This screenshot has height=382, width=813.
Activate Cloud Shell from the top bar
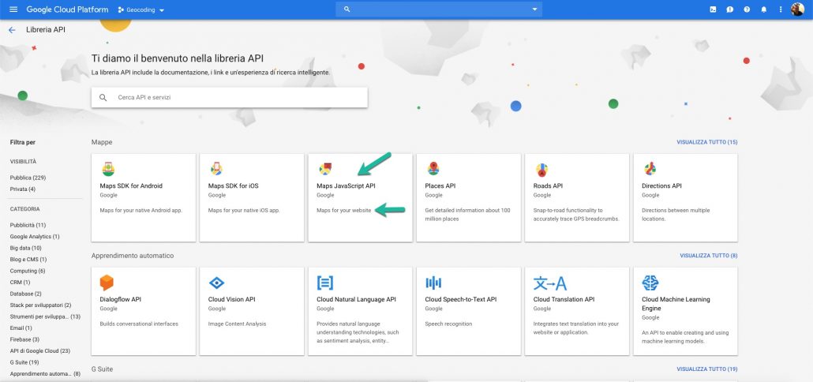pyautogui.click(x=713, y=9)
